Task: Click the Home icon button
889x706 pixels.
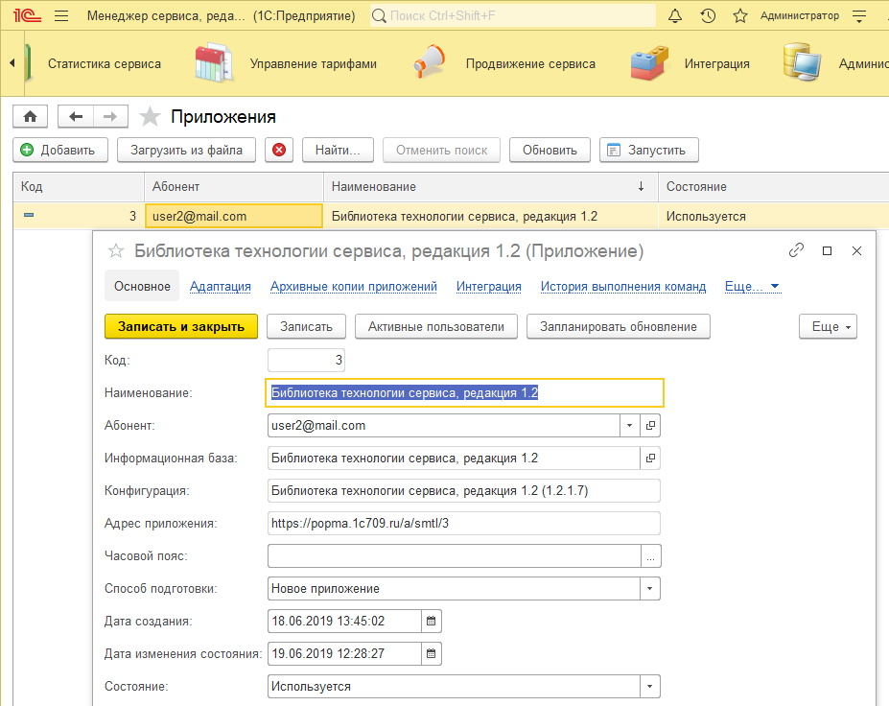Action: [x=30, y=117]
